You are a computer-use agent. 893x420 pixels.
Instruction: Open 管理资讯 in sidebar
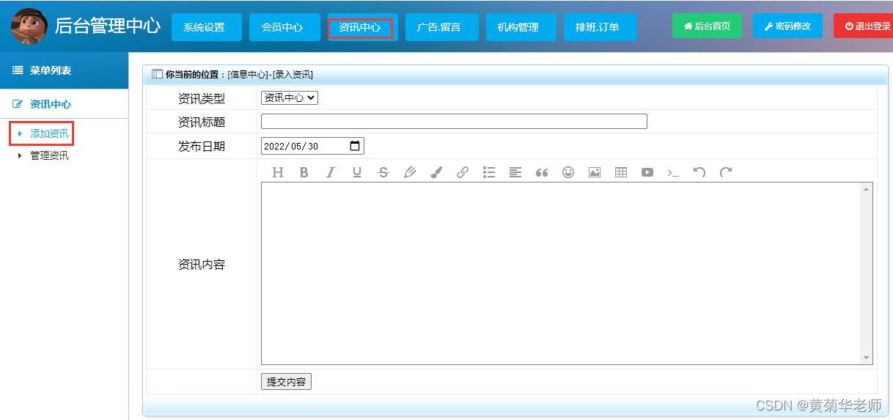[x=49, y=155]
